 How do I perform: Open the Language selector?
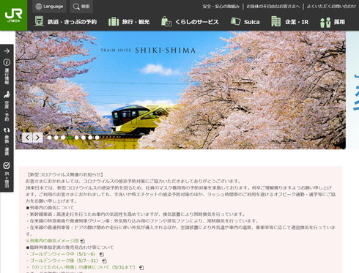coord(49,7)
